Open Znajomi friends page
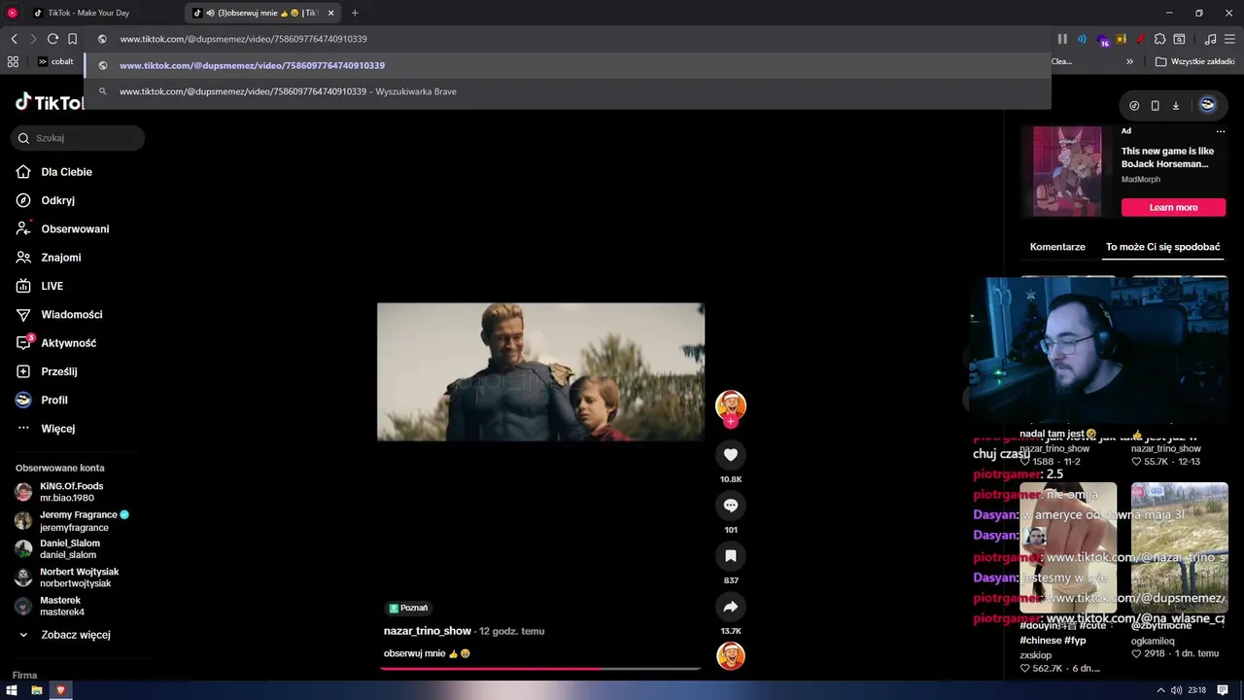Viewport: 1244px width, 700px height. [x=60, y=258]
